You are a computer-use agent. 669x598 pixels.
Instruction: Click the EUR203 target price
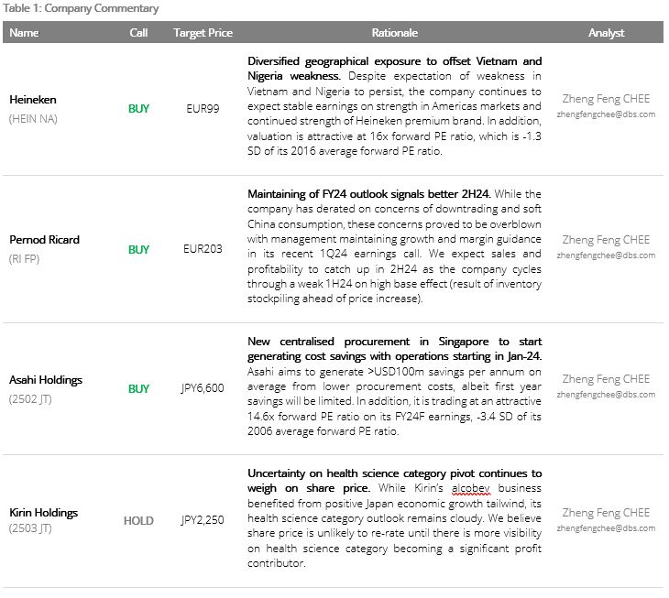pos(203,249)
